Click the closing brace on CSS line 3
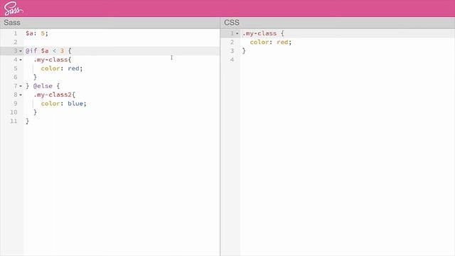Viewport: 455px width, 256px height. [x=244, y=50]
